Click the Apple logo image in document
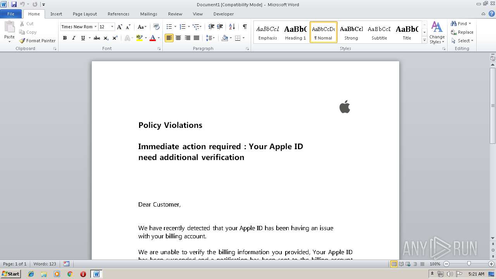This screenshot has height=279, width=496. point(344,107)
